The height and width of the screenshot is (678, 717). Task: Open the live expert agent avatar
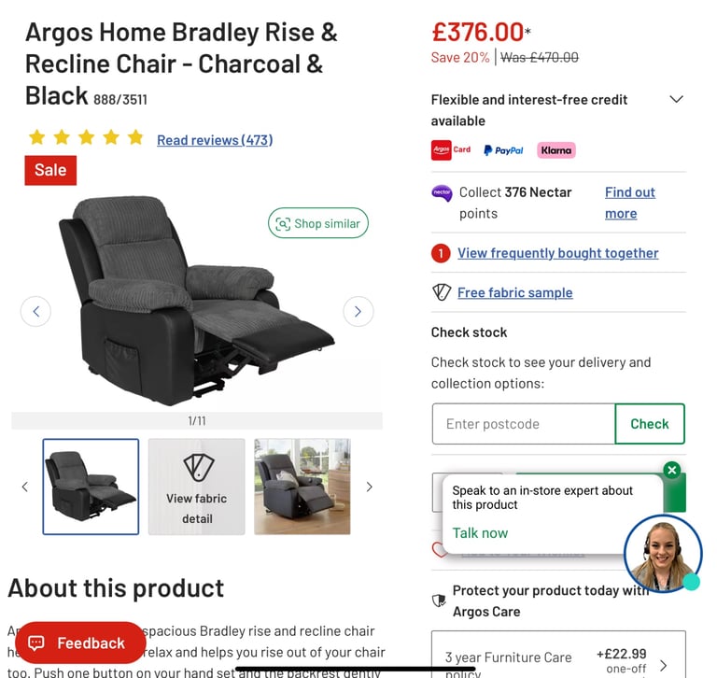pos(663,553)
